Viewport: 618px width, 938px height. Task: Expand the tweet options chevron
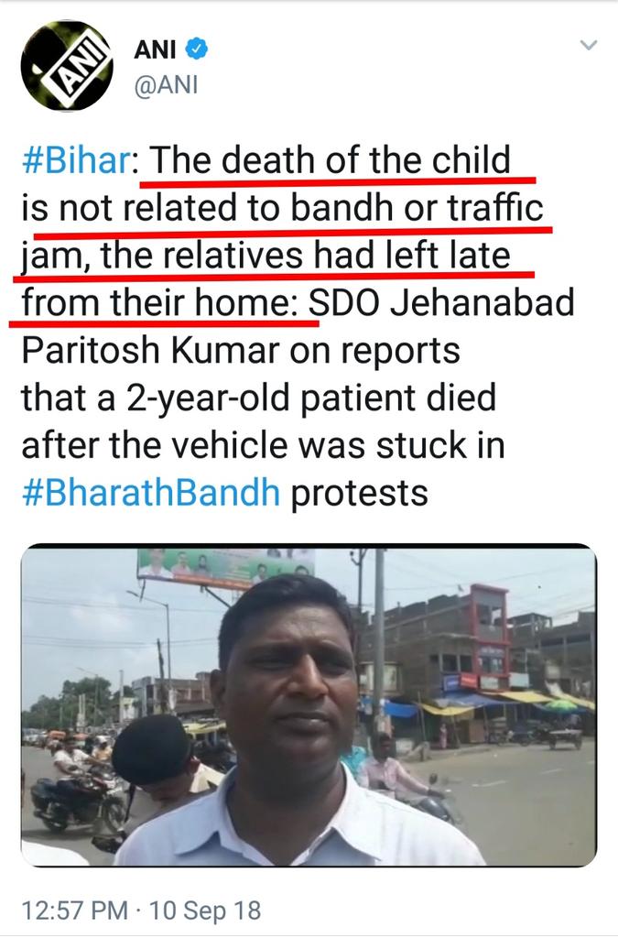[x=589, y=45]
